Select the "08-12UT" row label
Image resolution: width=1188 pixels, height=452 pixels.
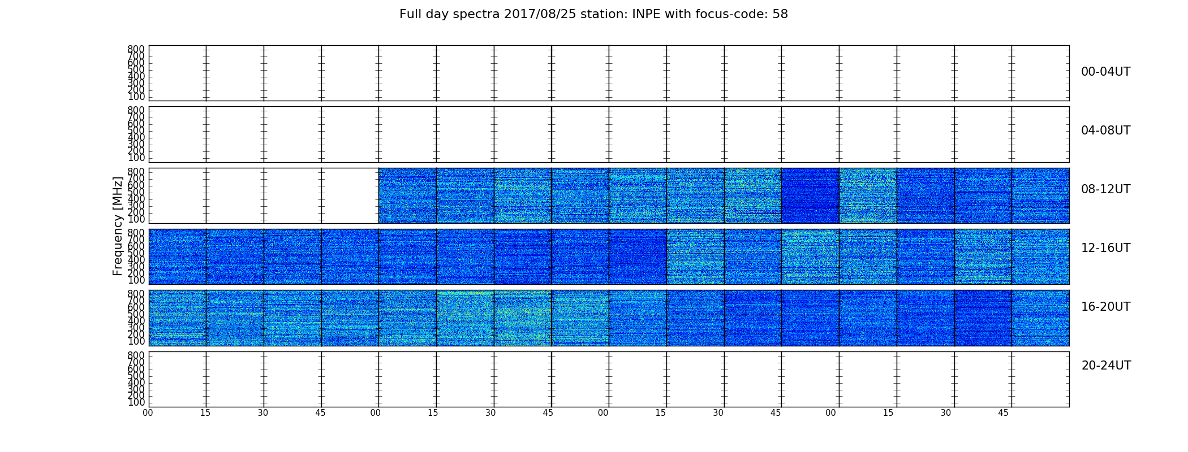(1105, 189)
